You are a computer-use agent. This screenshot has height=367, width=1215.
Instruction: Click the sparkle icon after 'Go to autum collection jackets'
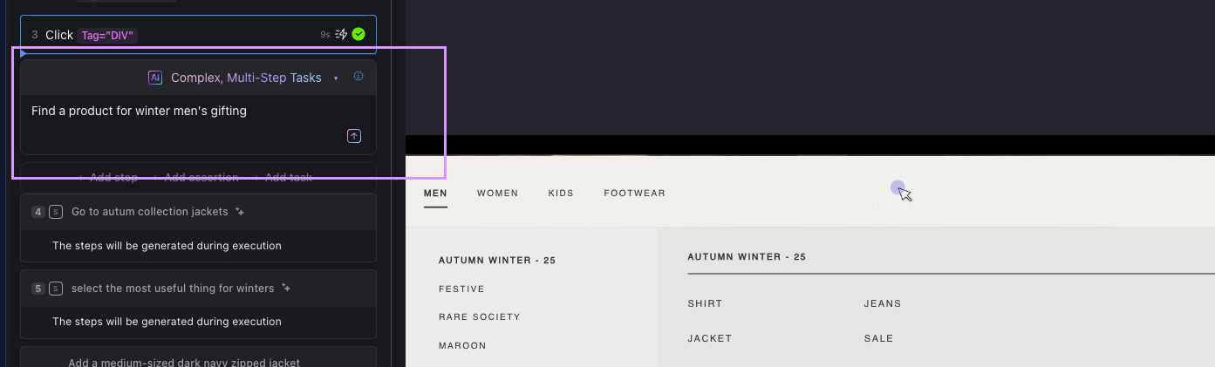click(240, 212)
